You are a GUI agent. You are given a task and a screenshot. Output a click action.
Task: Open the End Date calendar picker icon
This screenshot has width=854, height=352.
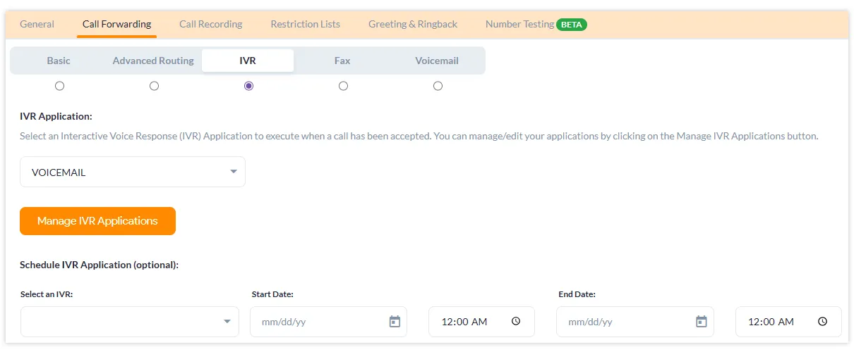pos(701,322)
